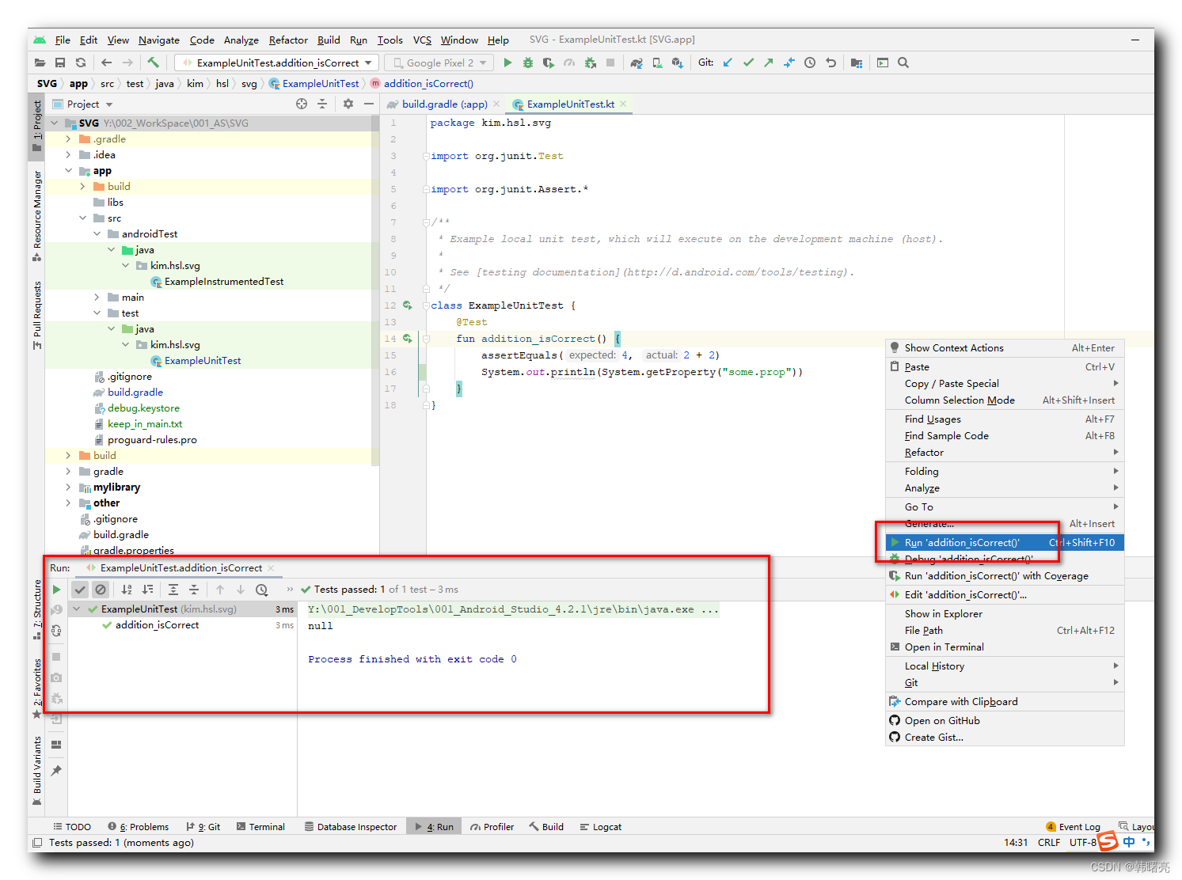Toggle Sort by Duration in Run panel
The width and height of the screenshot is (1182, 880).
(x=147, y=590)
